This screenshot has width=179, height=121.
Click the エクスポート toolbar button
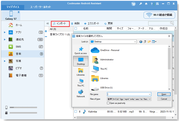pyautogui.click(x=92, y=23)
